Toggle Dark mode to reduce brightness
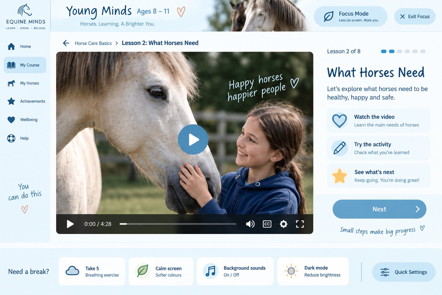This screenshot has width=442, height=295. click(x=313, y=271)
